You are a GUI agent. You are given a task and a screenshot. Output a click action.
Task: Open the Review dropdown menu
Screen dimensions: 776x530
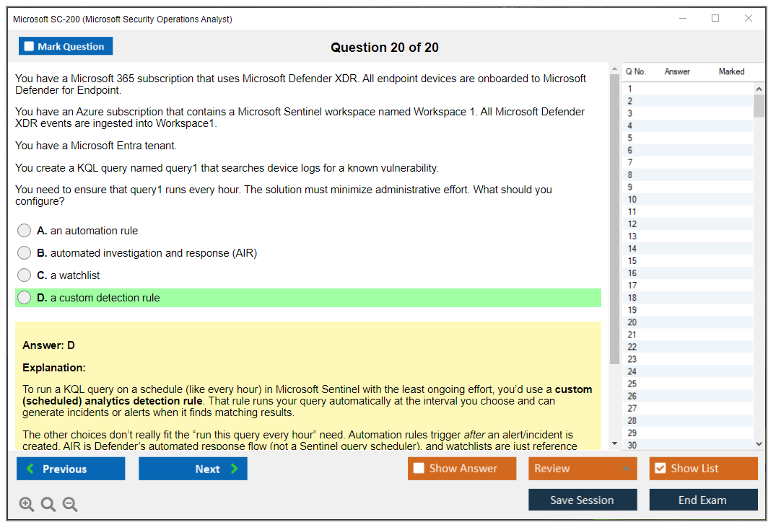[582, 469]
